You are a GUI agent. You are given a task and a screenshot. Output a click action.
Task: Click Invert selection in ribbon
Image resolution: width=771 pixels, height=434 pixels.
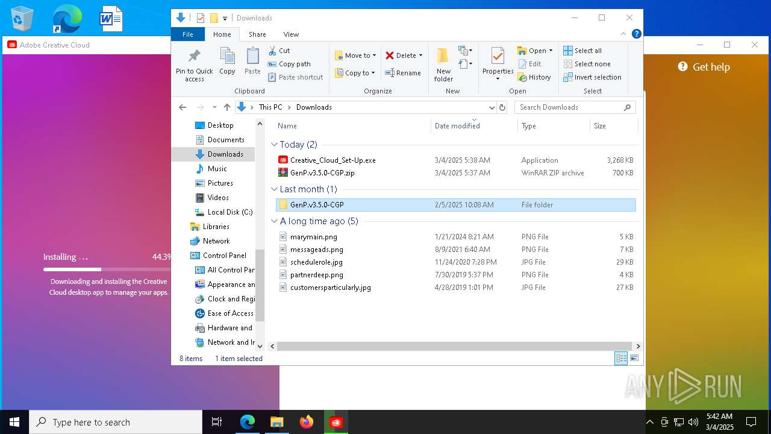[592, 77]
